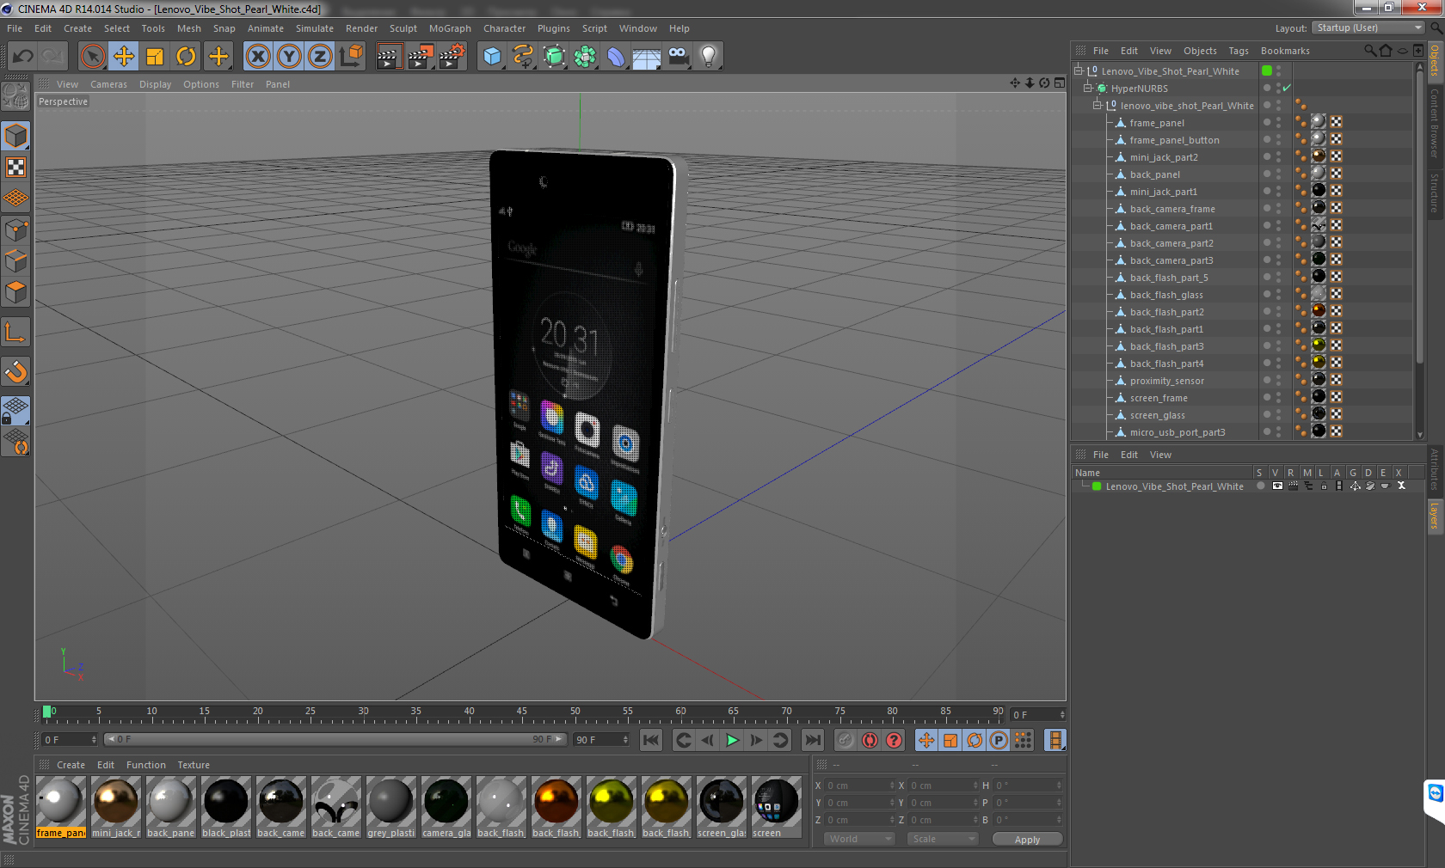Open the Layout Startup dropdown
The image size is (1445, 868).
click(1369, 28)
